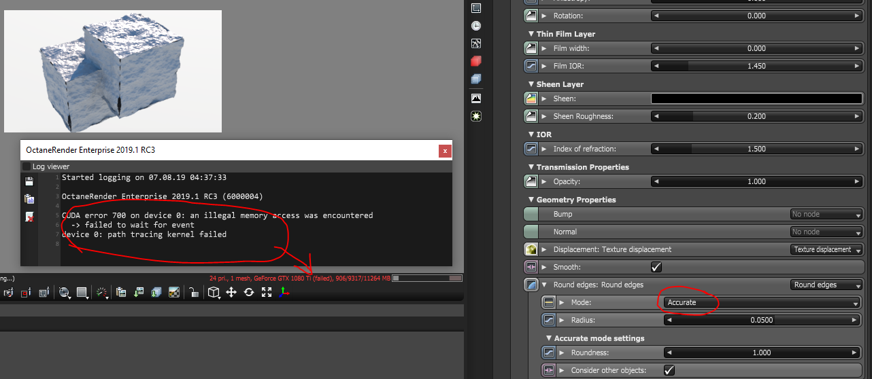This screenshot has width=872, height=379.
Task: Collapse the Round edges pin expander
Action: coord(545,285)
